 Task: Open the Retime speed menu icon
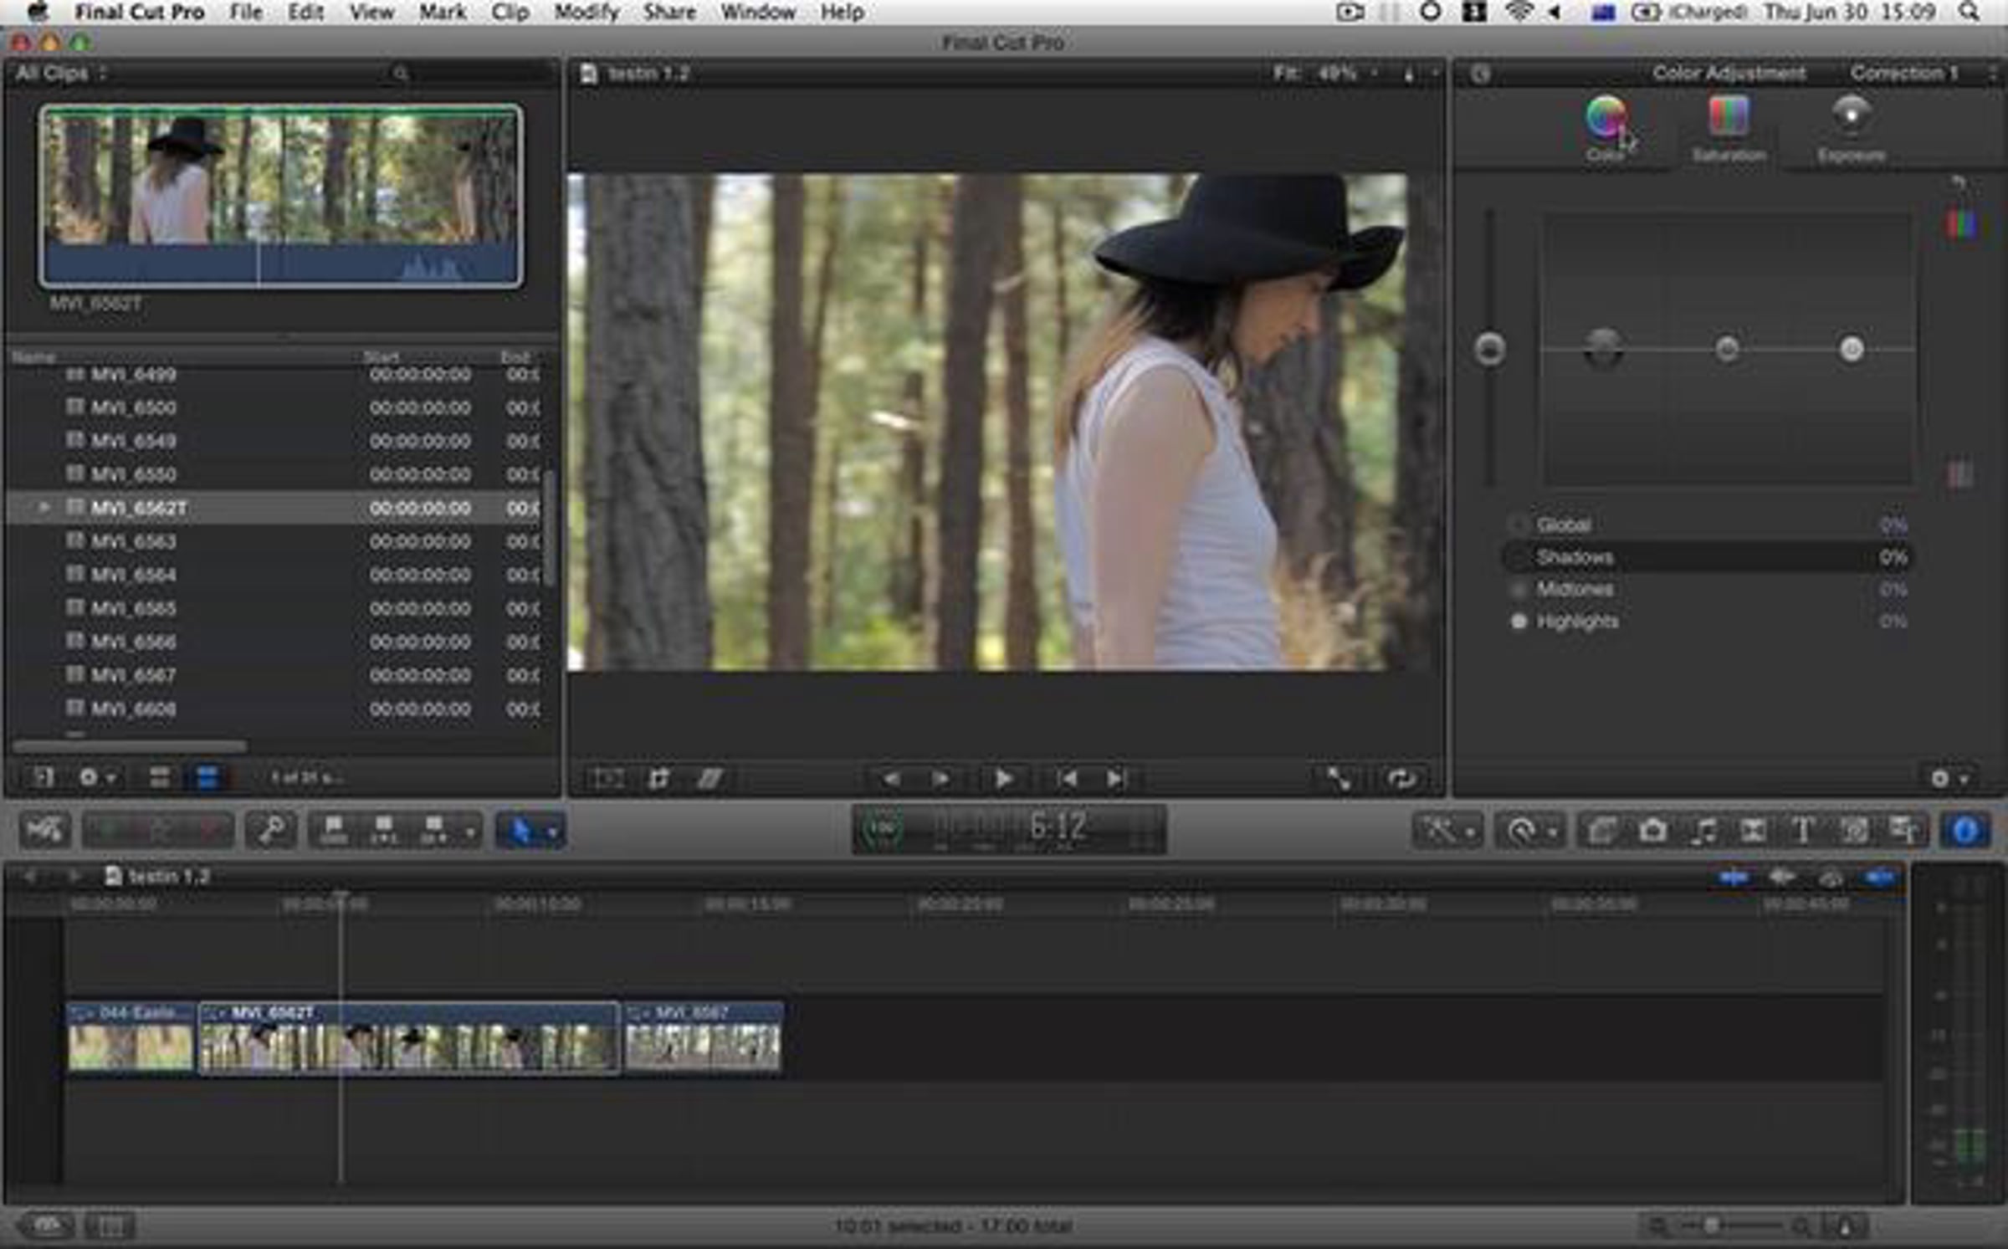pyautogui.click(x=1522, y=831)
